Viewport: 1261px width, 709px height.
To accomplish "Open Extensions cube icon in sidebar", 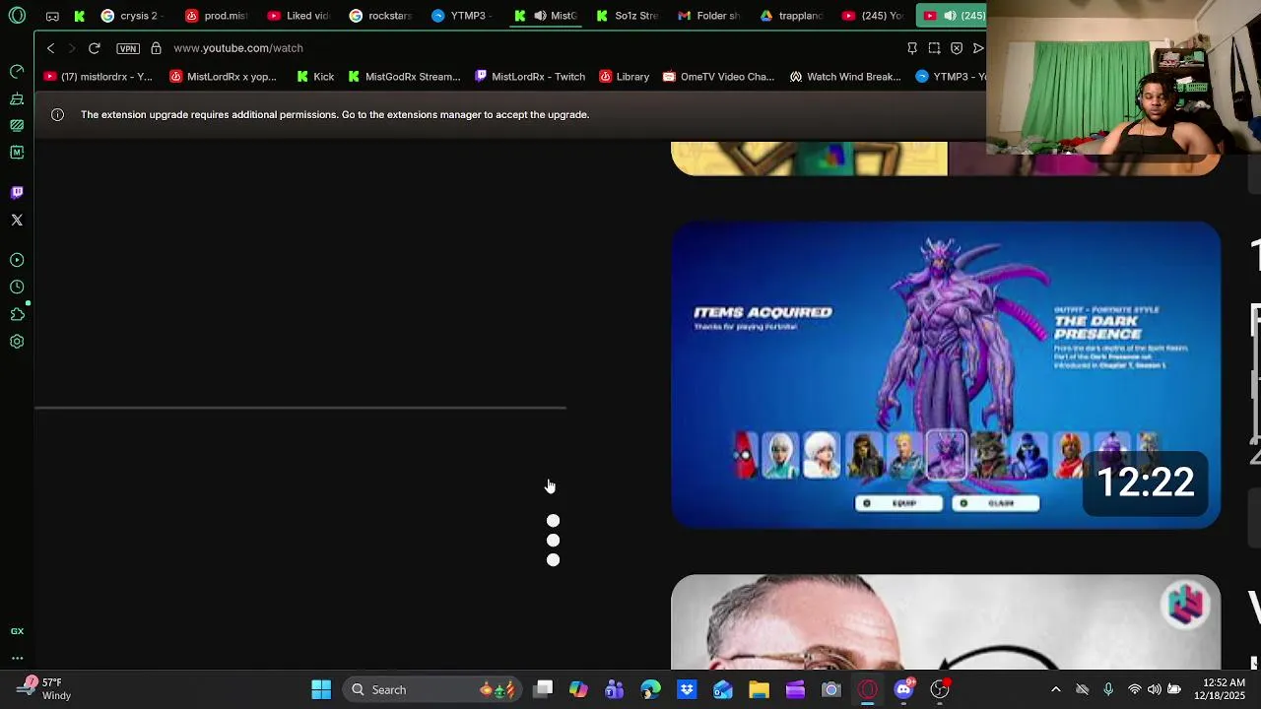I will tap(17, 314).
